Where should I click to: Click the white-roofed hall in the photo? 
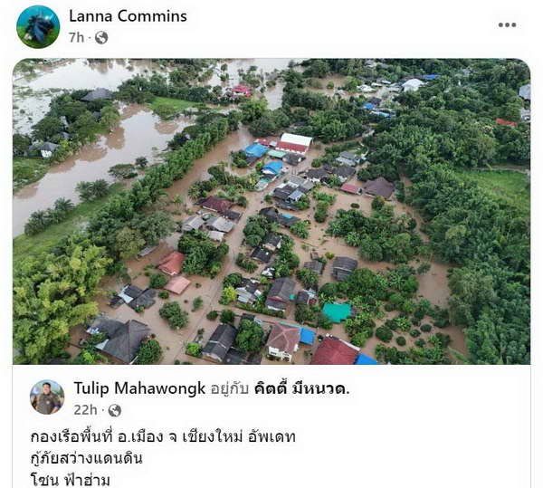coord(295,143)
